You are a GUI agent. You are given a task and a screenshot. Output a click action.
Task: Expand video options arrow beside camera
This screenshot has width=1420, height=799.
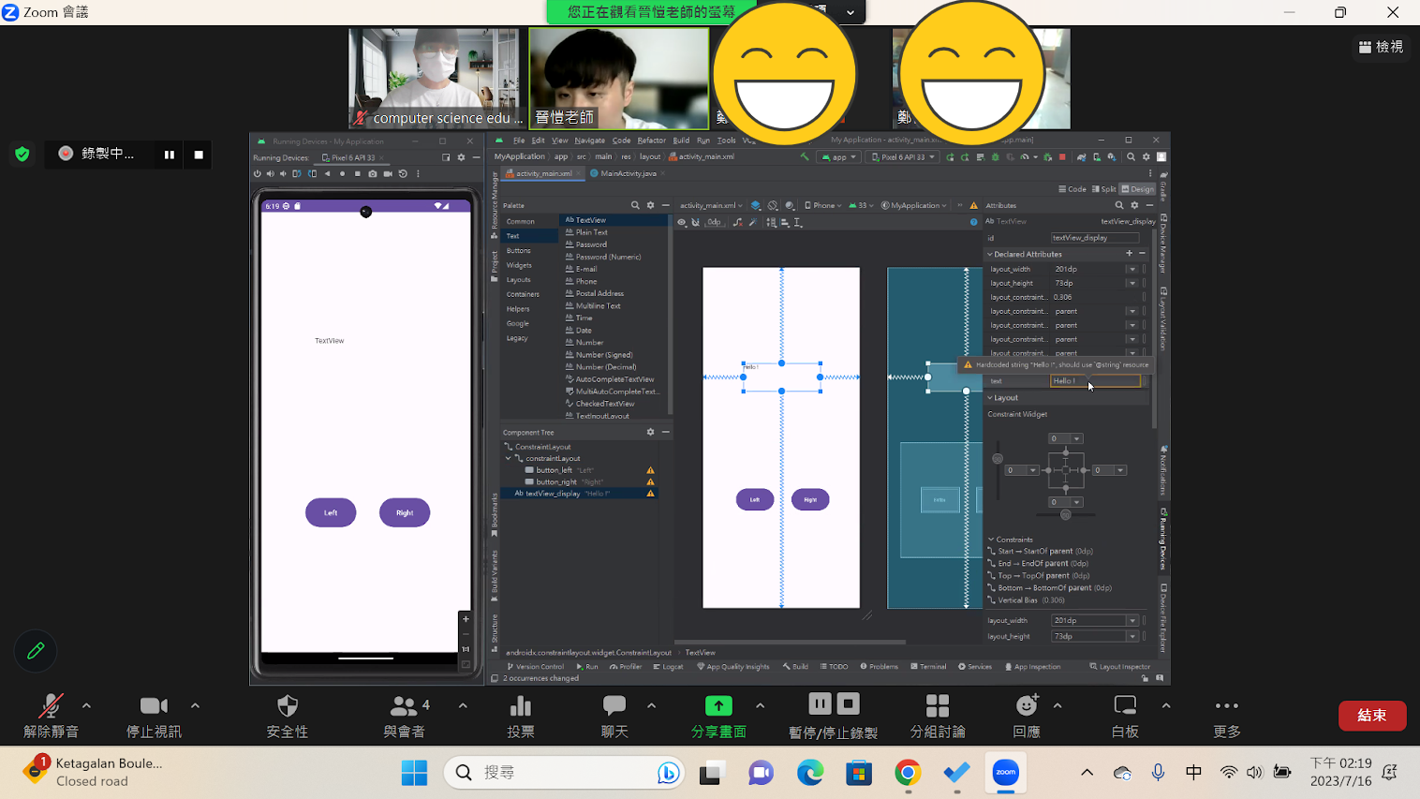pos(195,705)
